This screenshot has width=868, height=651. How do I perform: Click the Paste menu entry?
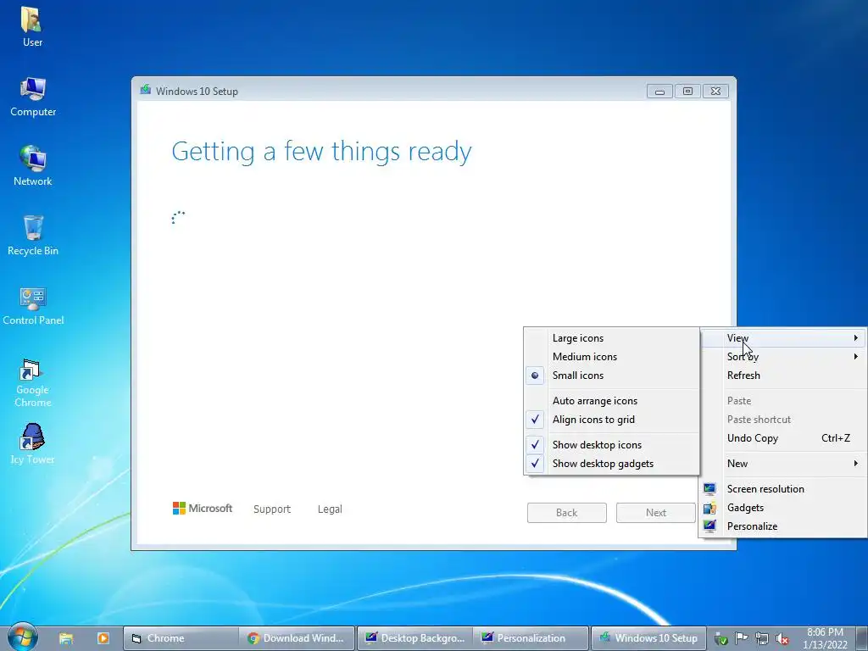coord(782,401)
